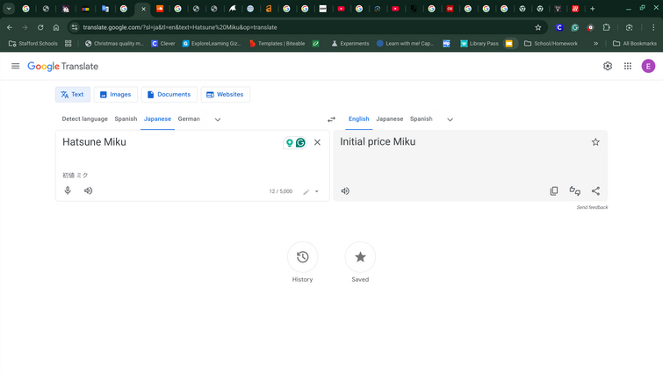Select Japanese as target language
Image resolution: width=663 pixels, height=373 pixels.
click(389, 119)
